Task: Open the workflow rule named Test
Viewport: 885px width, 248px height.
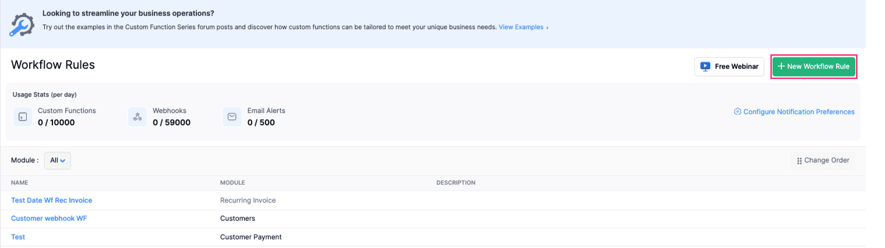Action: [x=18, y=237]
